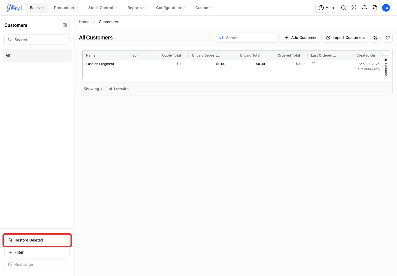Select the All customers view
Image resolution: width=397 pixels, height=276 pixels.
37,55
